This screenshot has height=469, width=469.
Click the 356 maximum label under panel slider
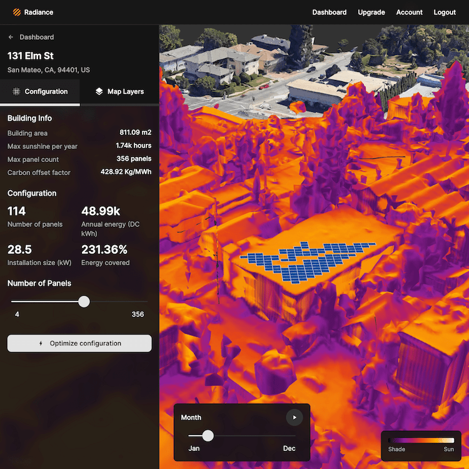click(138, 315)
